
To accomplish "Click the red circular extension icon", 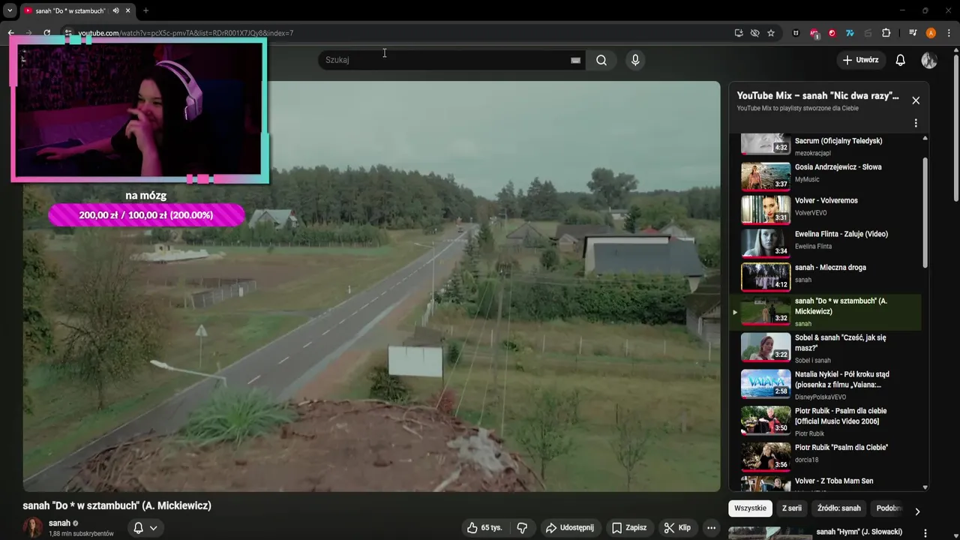I will [x=832, y=33].
